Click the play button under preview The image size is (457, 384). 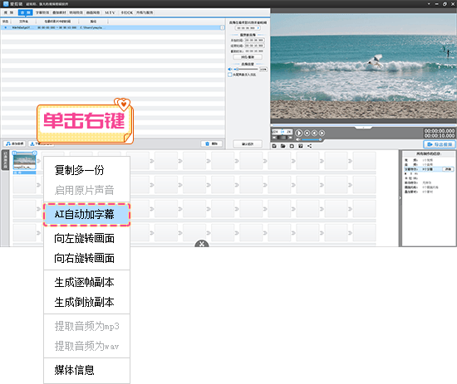299,133
